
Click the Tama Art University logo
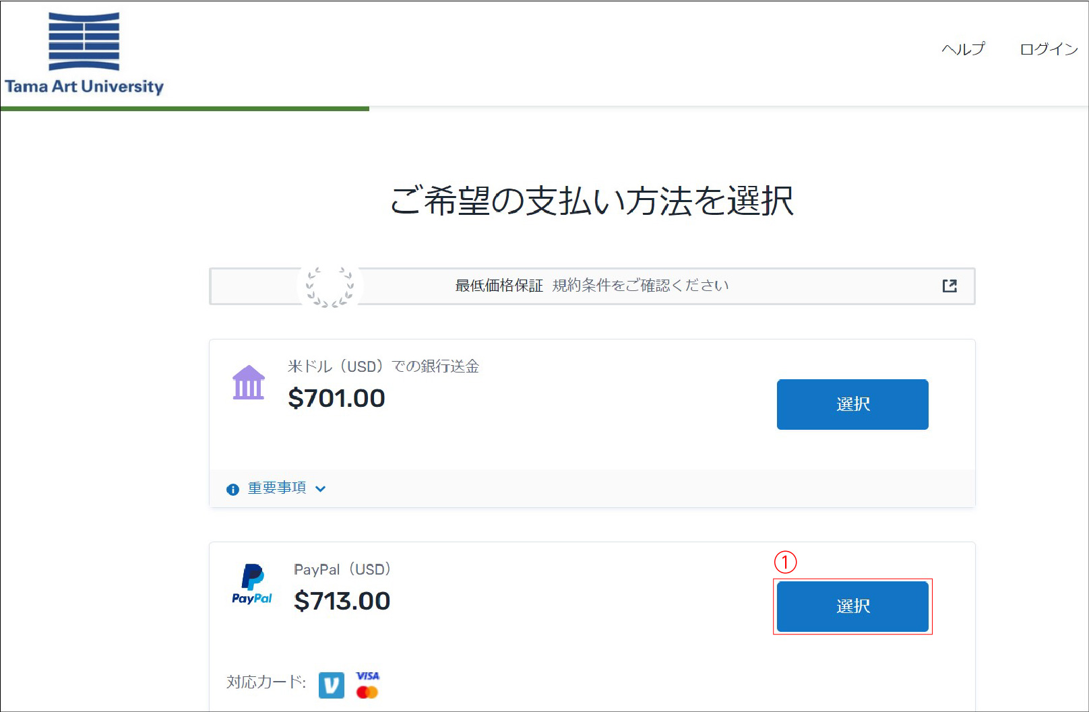pyautogui.click(x=84, y=53)
